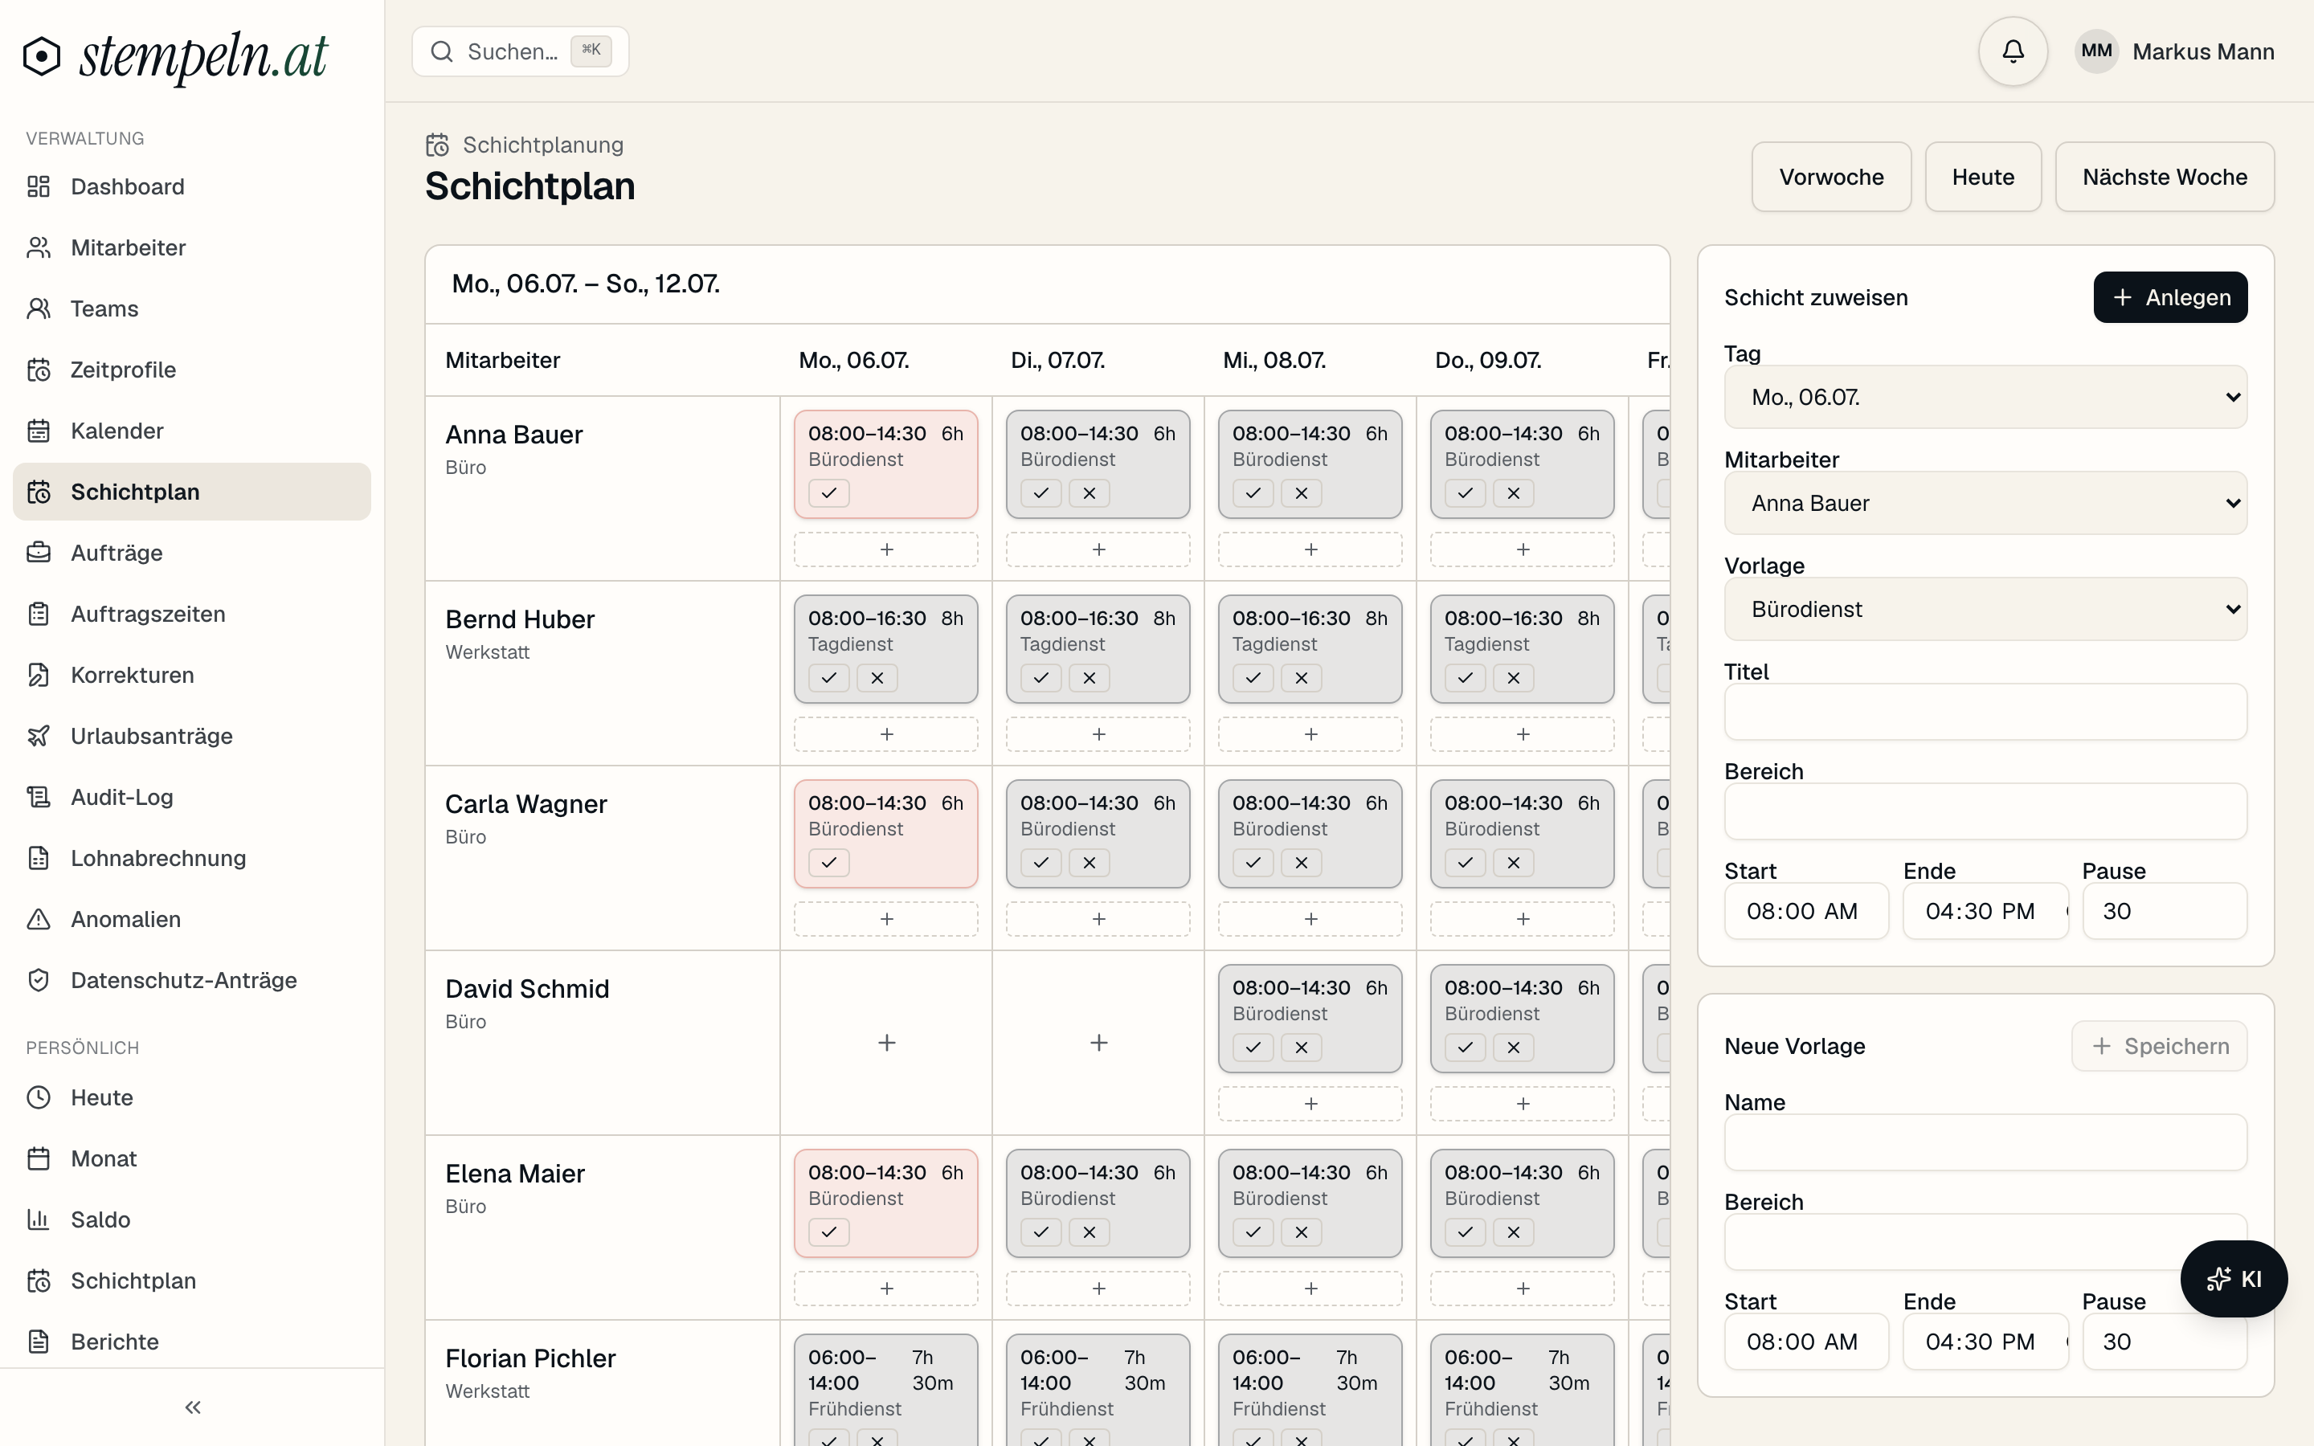Open Audit-Log in sidebar
This screenshot has height=1446, width=2314.
point(191,798)
